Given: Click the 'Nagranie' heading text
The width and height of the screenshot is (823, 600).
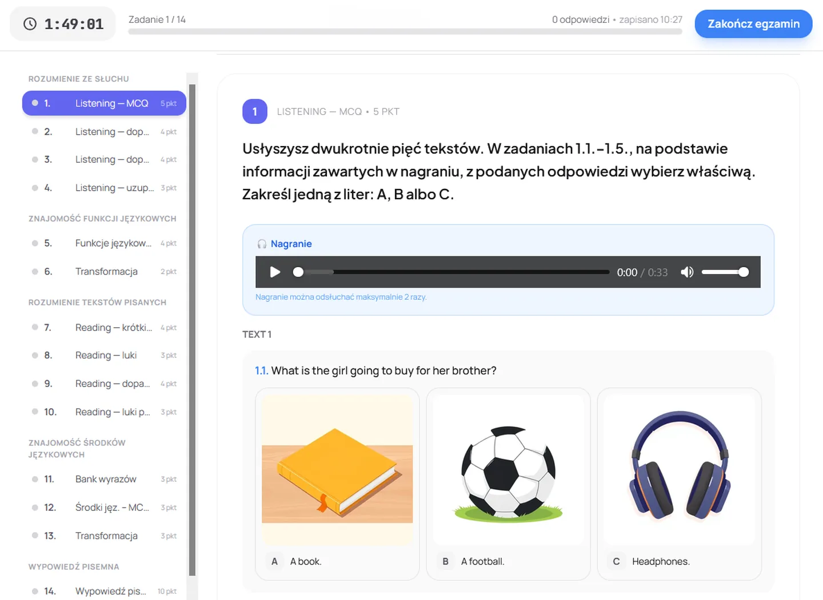Looking at the screenshot, I should coord(291,244).
